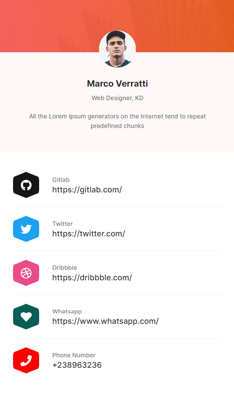Click the black Gitlab hexagon icon
The image size is (234, 393).
coord(26,185)
